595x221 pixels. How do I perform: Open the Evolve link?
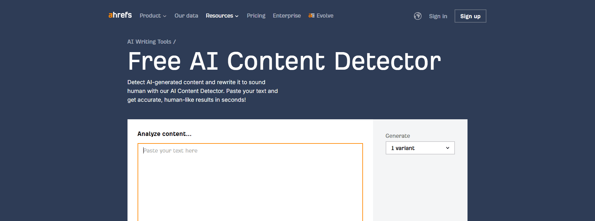click(x=321, y=16)
